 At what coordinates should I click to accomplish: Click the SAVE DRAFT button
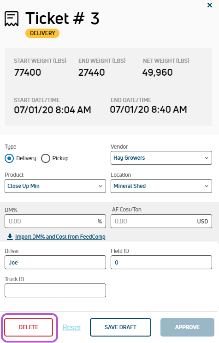tap(120, 327)
